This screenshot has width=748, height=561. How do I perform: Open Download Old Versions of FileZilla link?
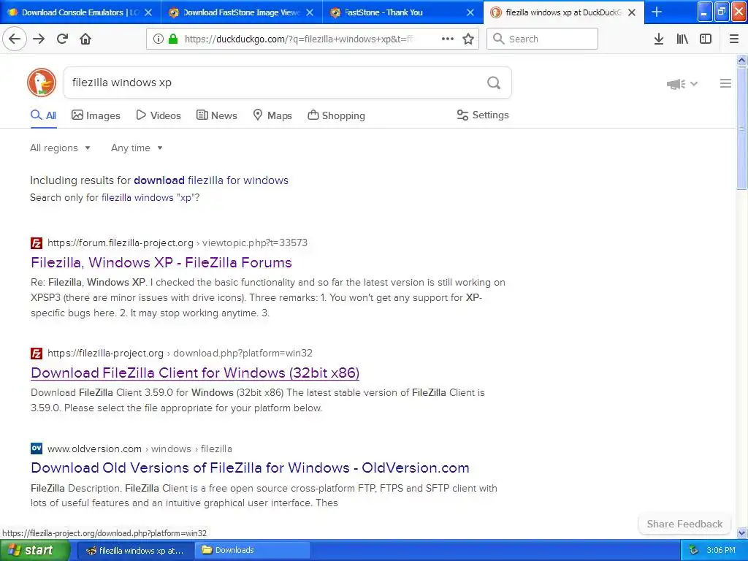tap(250, 467)
